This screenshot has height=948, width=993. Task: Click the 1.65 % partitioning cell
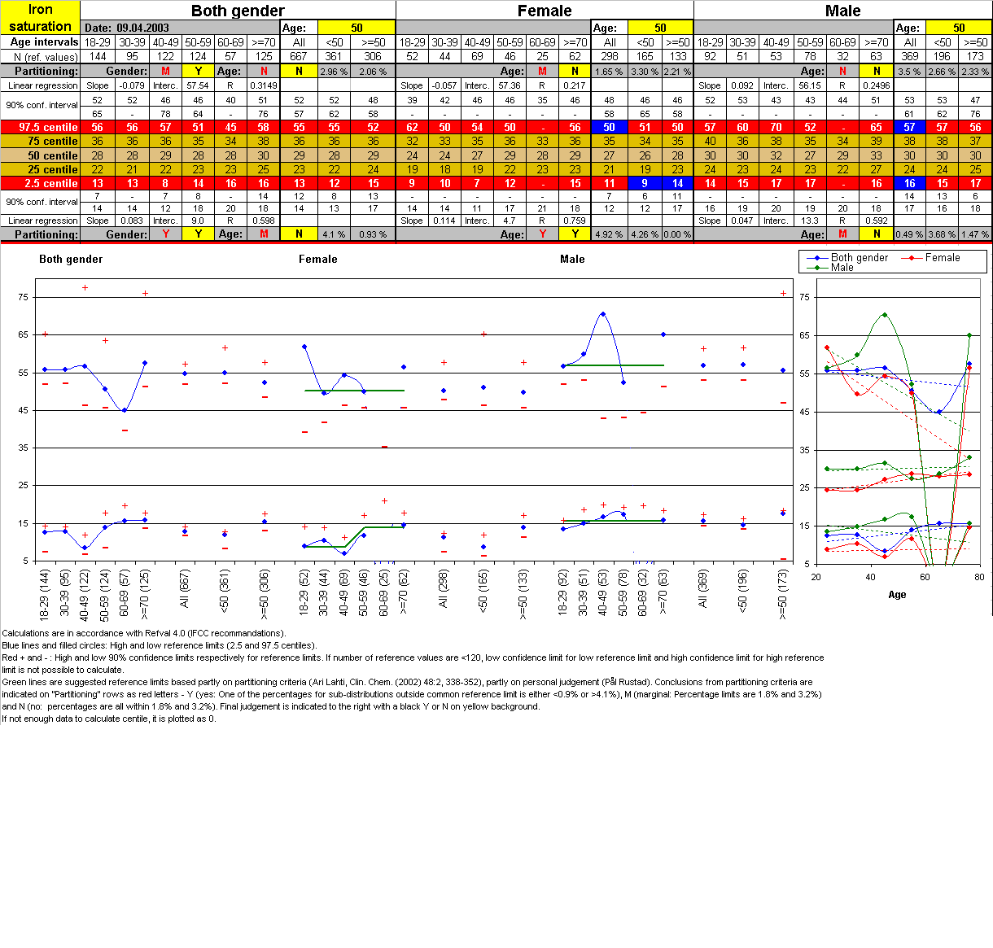coord(610,72)
